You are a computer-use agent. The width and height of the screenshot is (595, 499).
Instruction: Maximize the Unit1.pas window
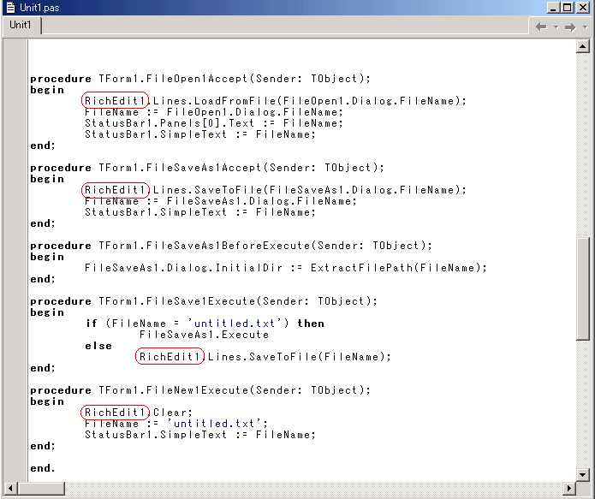(568, 8)
